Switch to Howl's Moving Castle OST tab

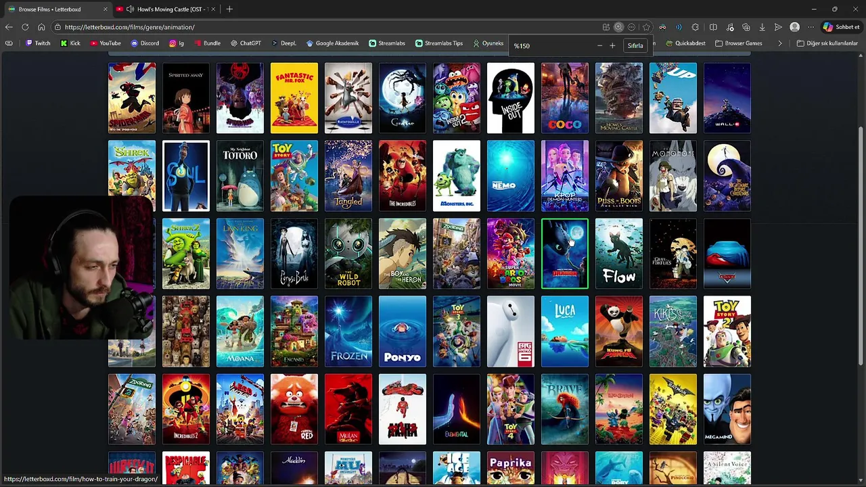164,9
